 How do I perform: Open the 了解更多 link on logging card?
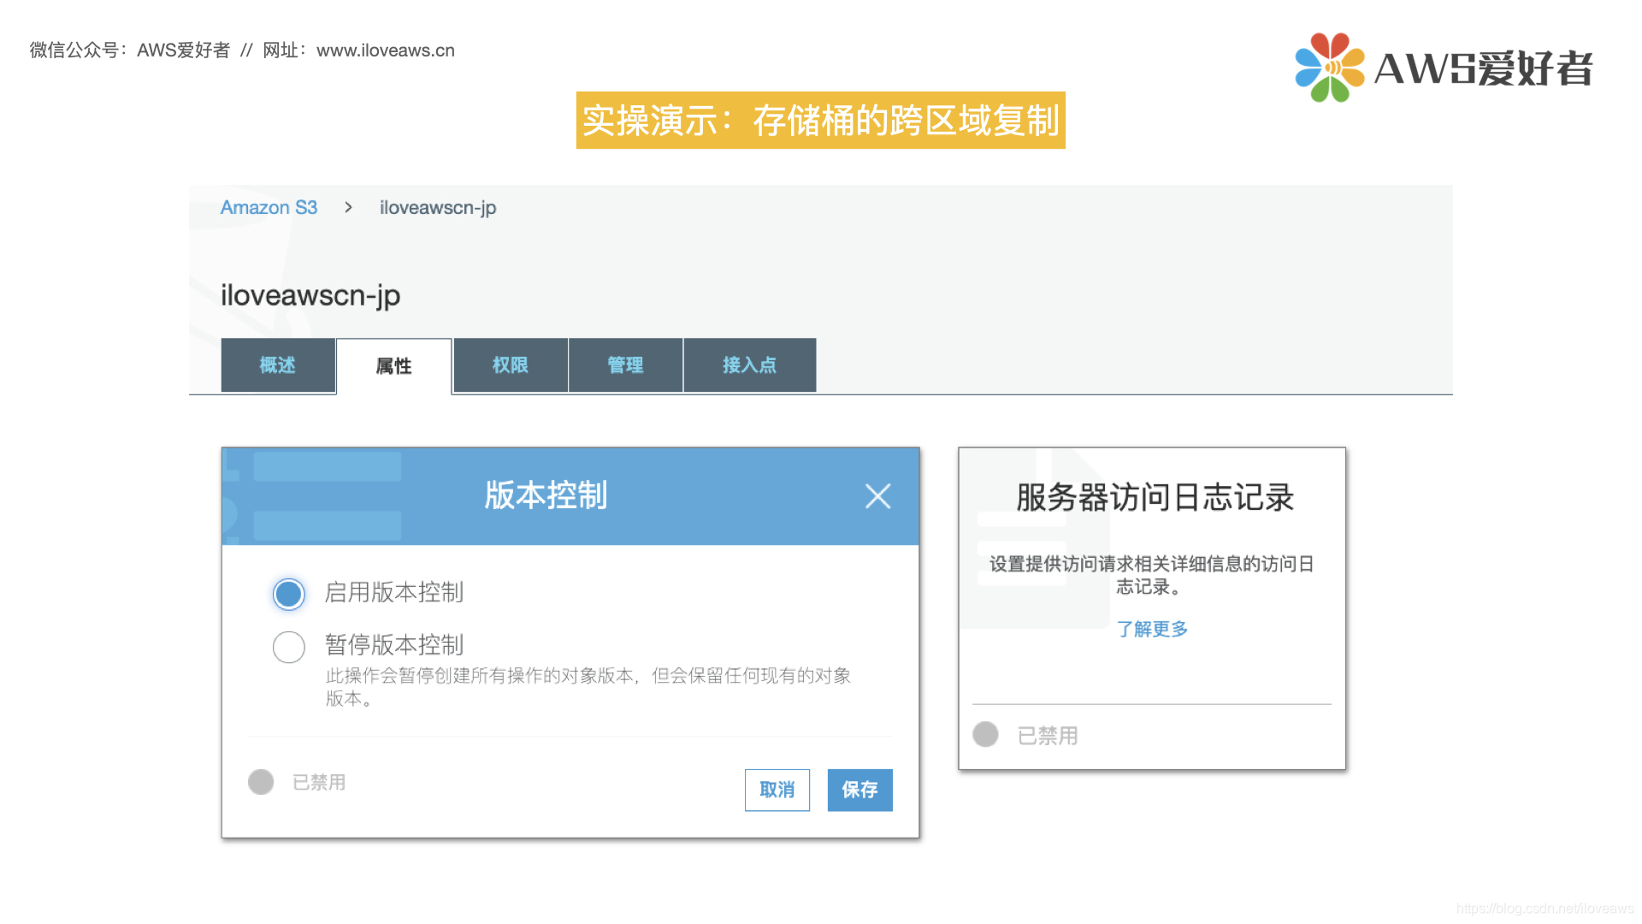click(1152, 629)
